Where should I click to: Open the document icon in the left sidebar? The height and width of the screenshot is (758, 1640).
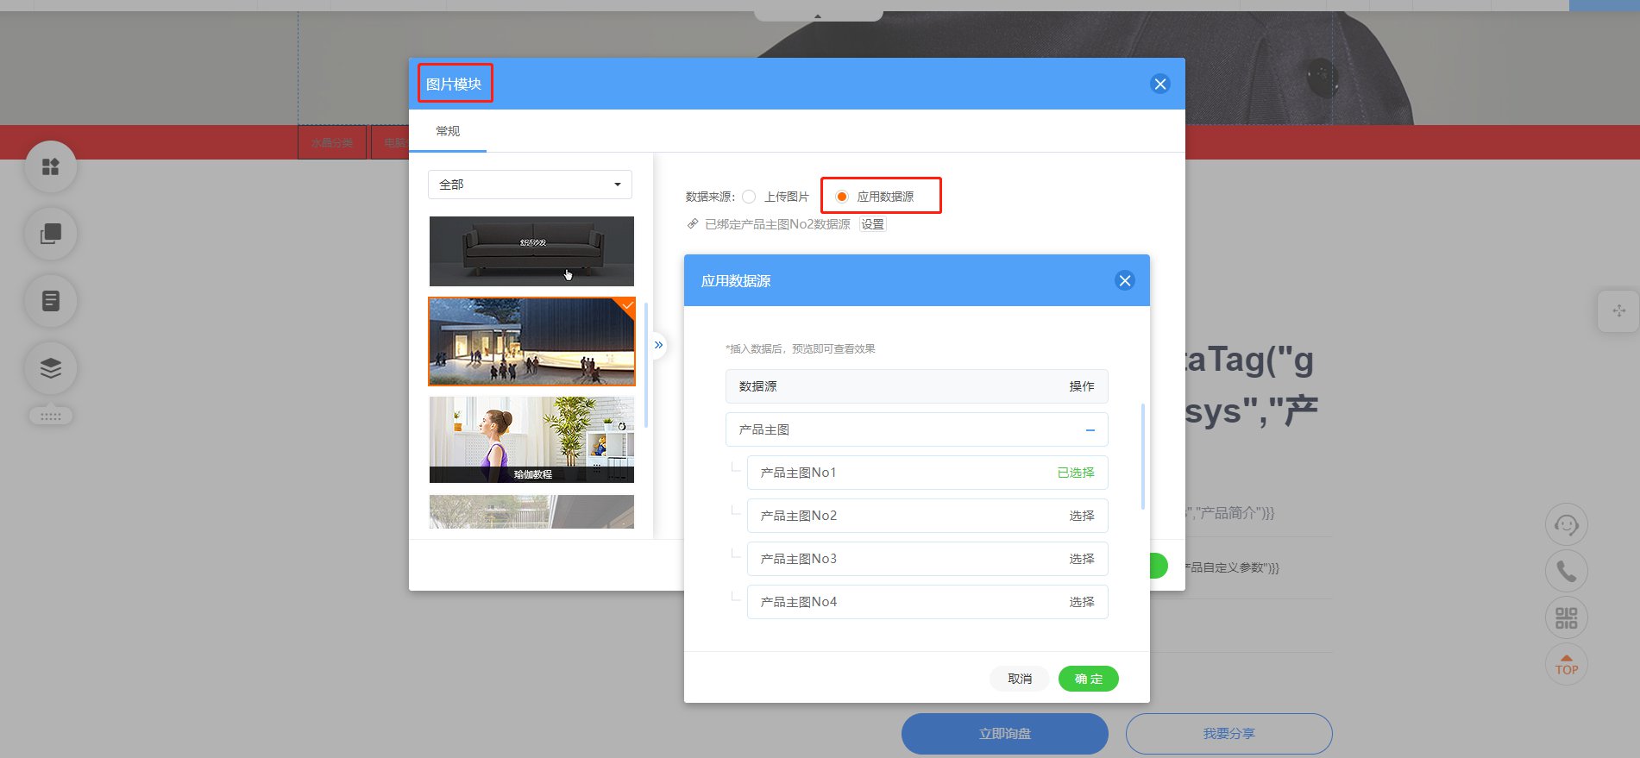coord(51,301)
